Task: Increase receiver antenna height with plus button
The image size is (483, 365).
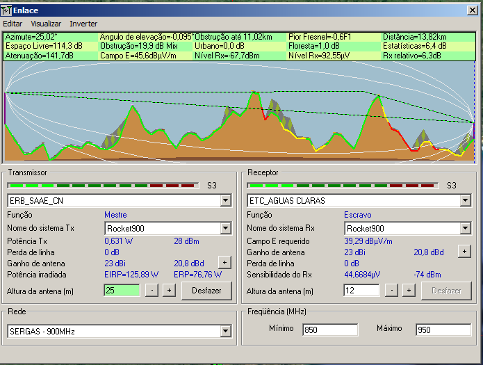Action: (409, 290)
